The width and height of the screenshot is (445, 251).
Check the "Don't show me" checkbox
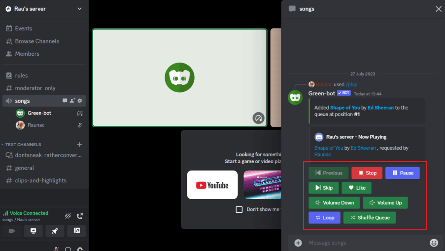tap(239, 210)
